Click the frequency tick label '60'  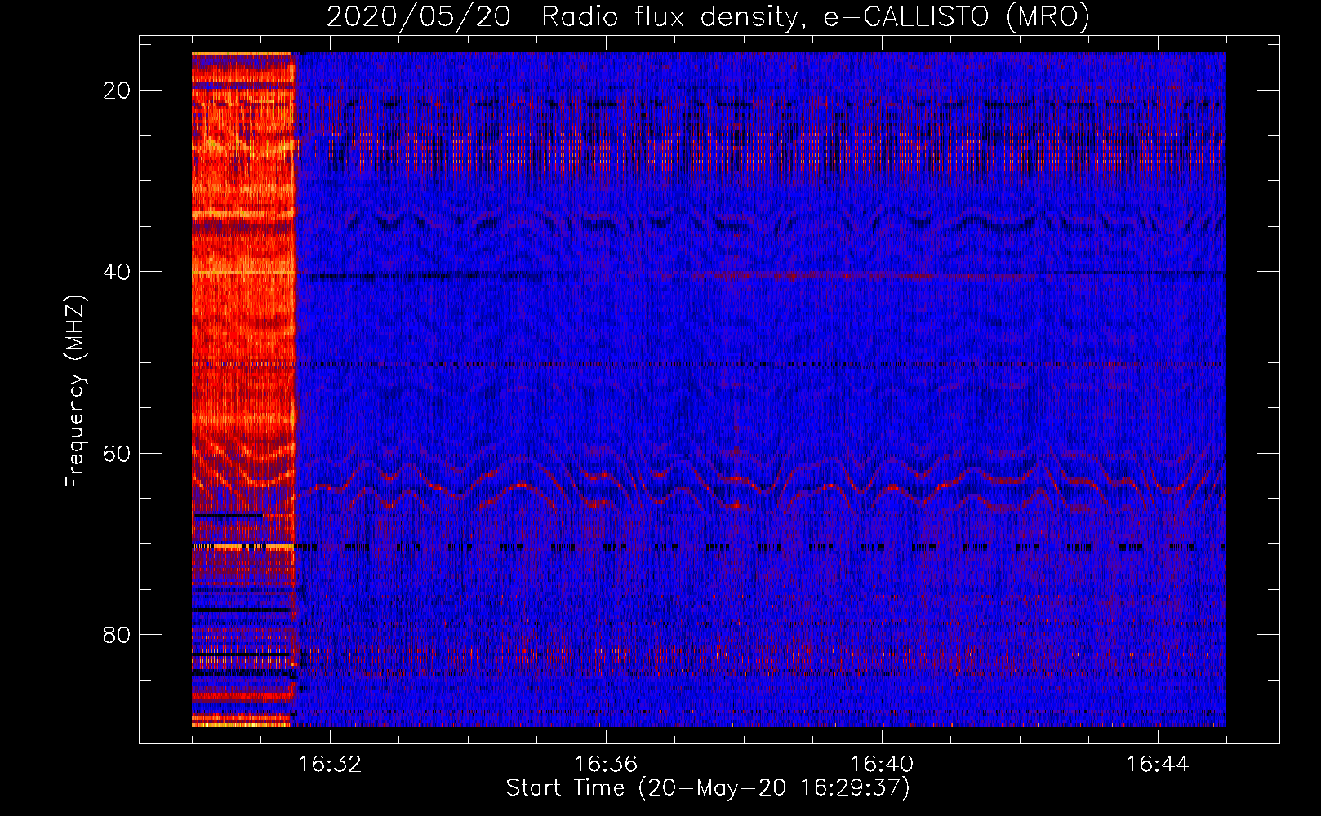(117, 453)
